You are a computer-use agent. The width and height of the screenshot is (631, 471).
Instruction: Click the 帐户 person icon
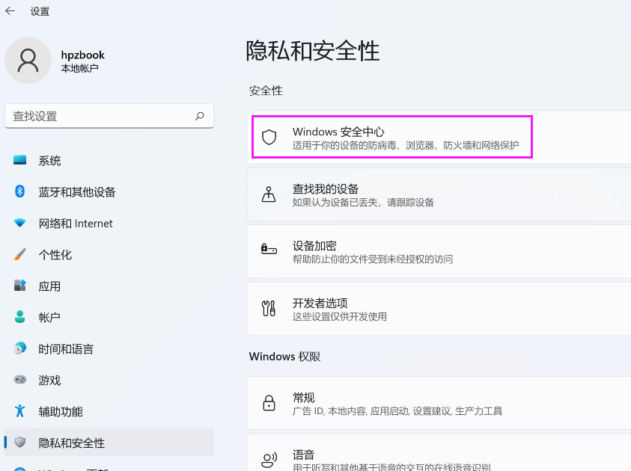point(19,317)
